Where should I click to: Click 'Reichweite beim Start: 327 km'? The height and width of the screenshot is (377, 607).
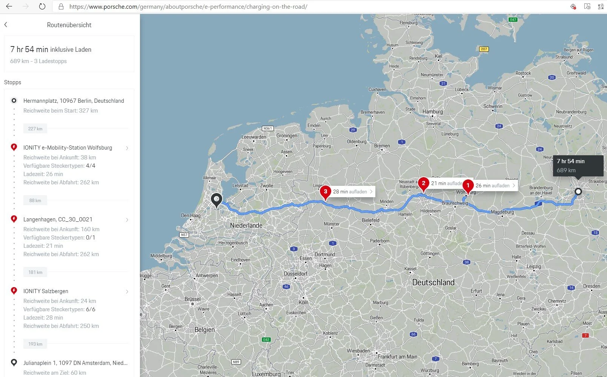60,111
